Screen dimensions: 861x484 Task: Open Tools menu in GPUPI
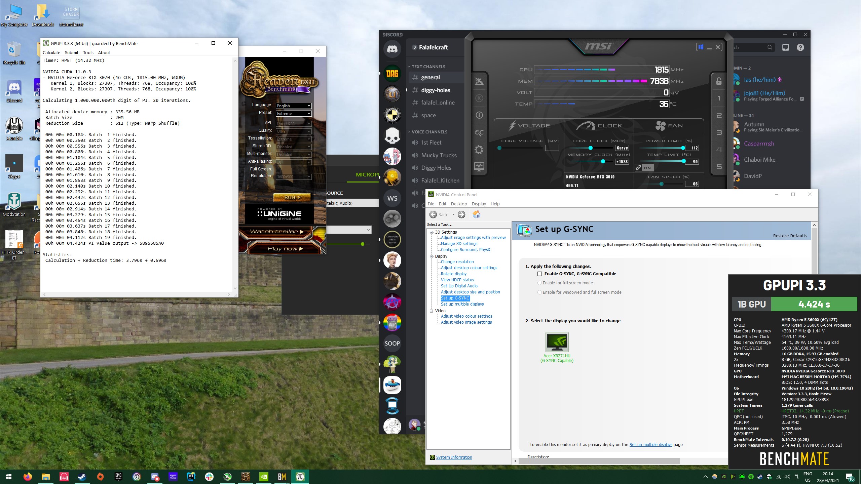point(88,53)
